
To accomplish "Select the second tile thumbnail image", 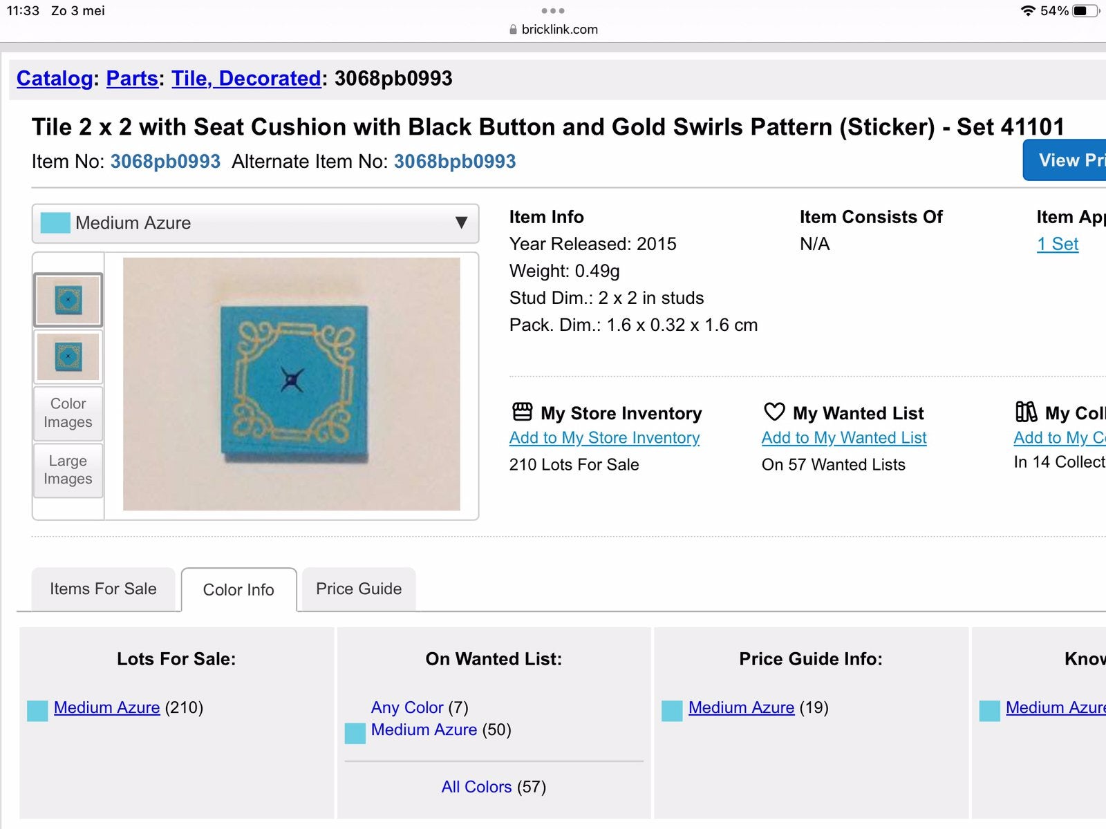I will (68, 357).
